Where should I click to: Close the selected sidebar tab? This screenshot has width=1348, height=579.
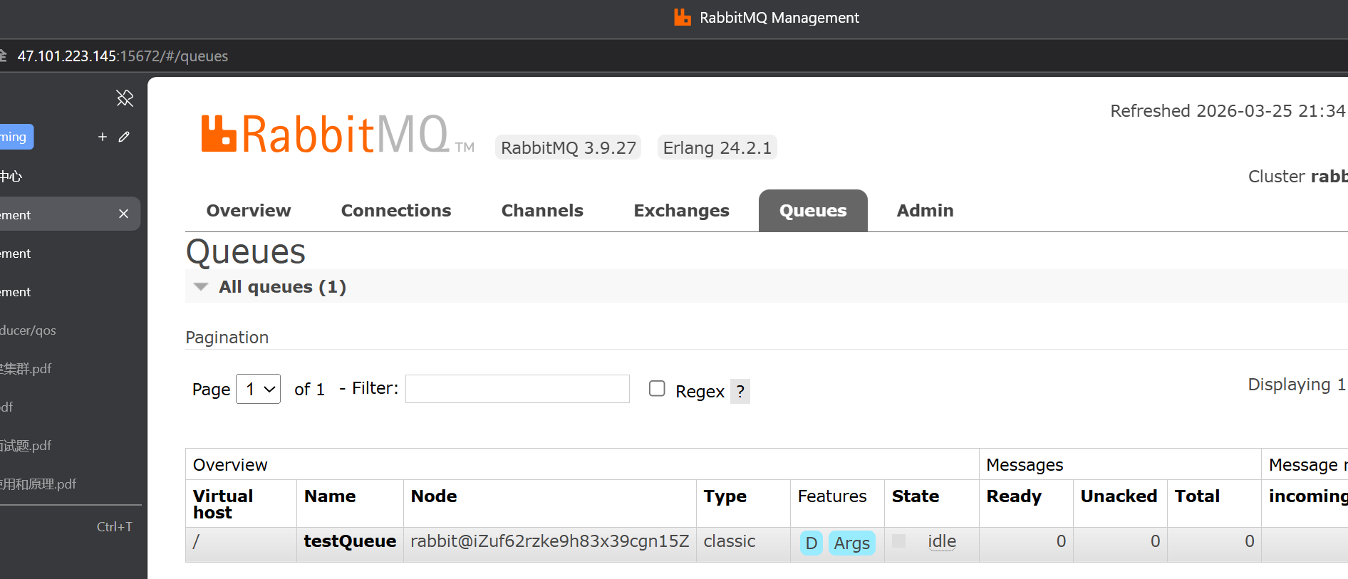(123, 214)
